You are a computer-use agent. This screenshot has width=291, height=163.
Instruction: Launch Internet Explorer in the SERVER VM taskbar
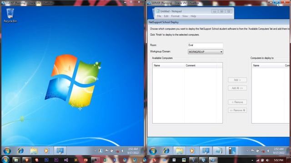click(x=166, y=151)
